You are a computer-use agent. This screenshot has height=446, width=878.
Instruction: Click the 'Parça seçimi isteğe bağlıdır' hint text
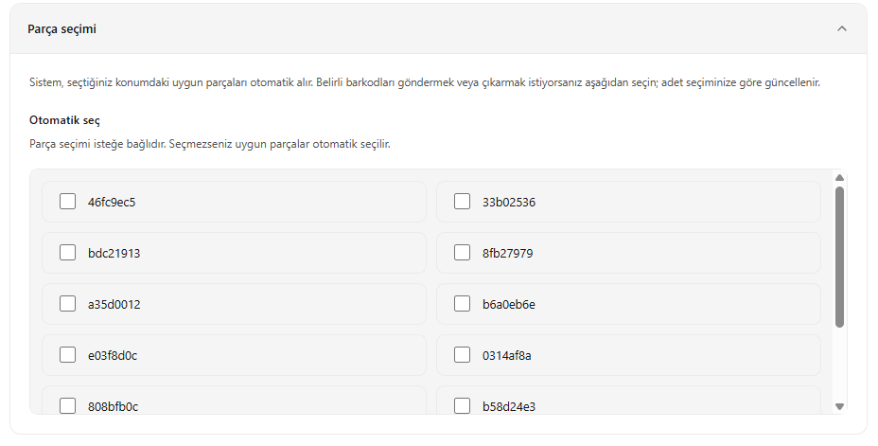209,144
